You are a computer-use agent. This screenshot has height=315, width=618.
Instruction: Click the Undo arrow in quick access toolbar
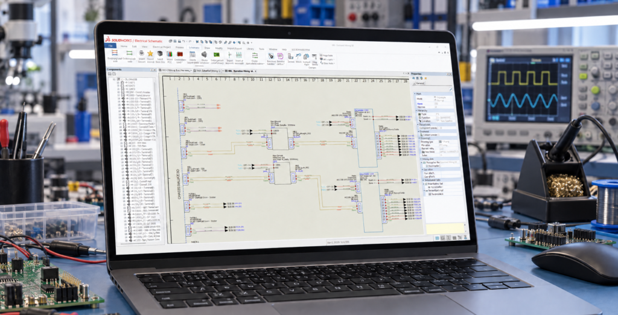click(183, 42)
